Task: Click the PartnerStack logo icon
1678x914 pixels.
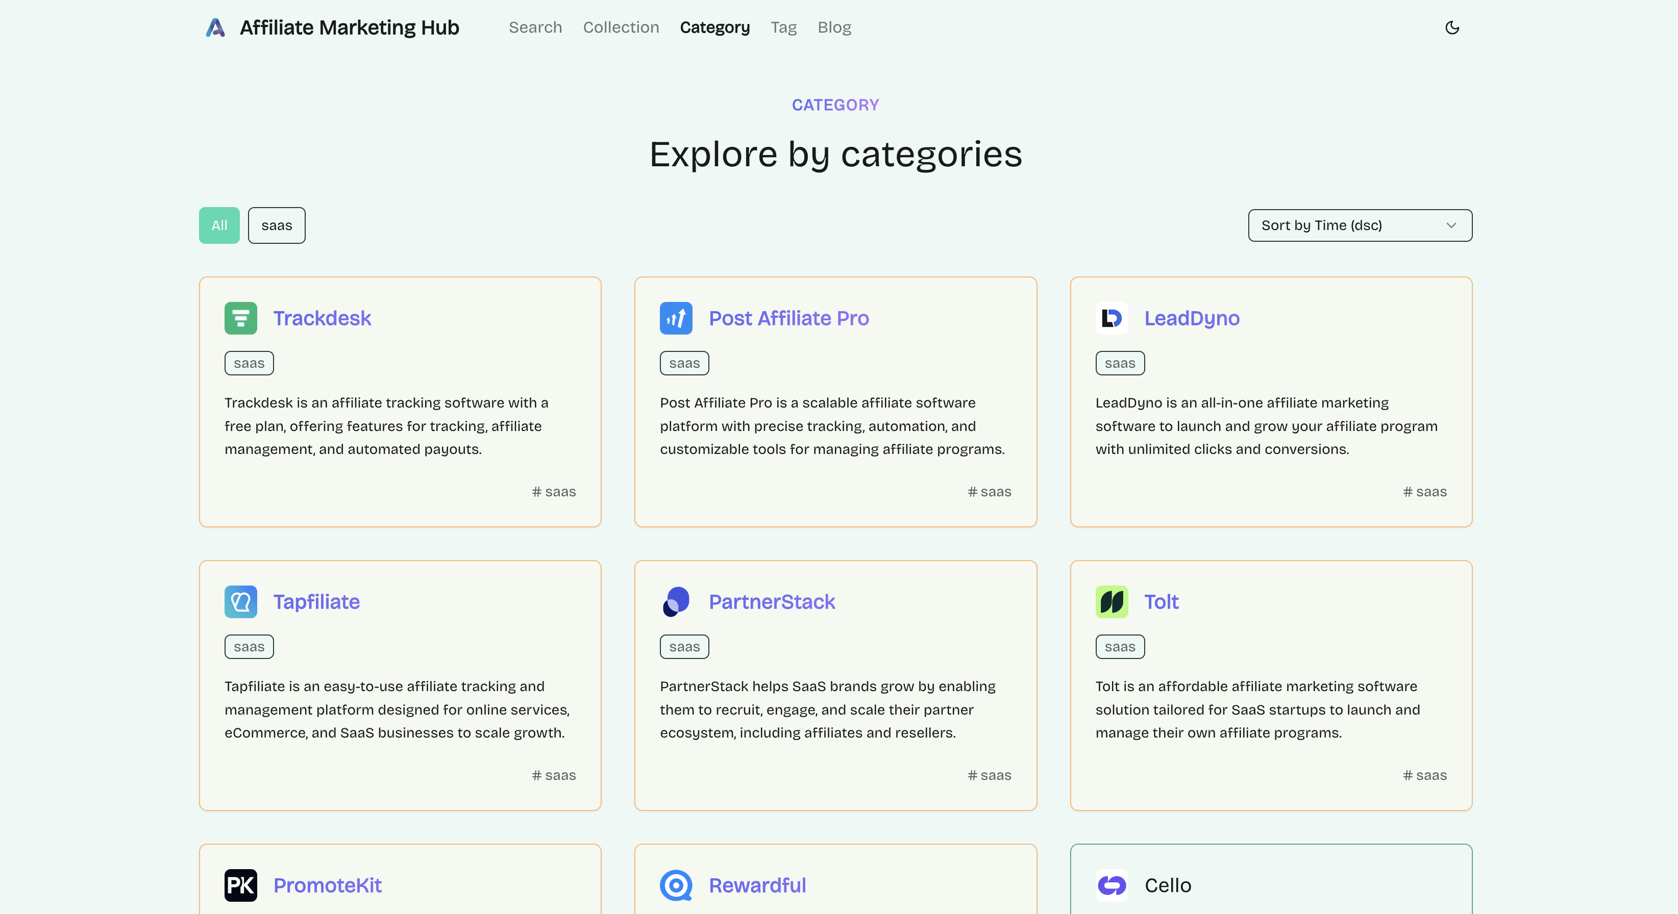Action: pos(676,601)
